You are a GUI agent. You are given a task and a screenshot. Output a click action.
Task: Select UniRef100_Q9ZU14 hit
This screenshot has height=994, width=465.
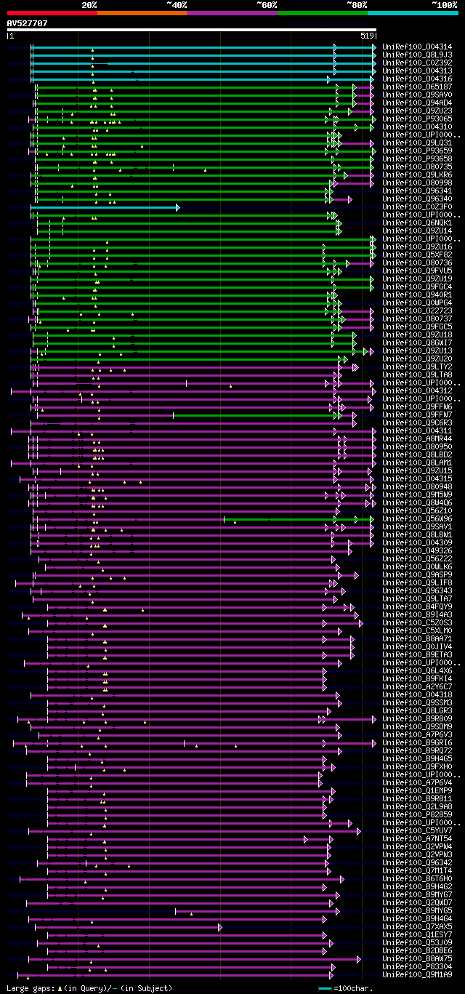point(417,231)
